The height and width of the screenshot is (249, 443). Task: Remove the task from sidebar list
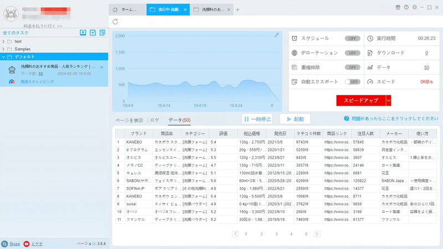tap(101, 67)
